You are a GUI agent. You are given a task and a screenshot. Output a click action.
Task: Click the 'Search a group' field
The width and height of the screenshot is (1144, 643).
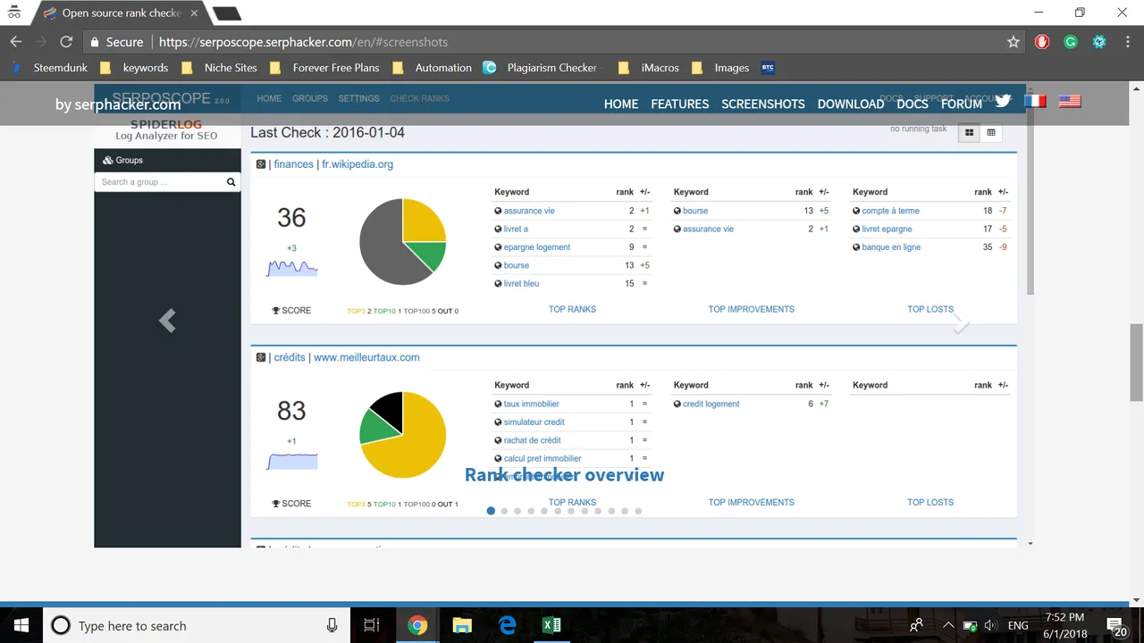[x=159, y=182]
